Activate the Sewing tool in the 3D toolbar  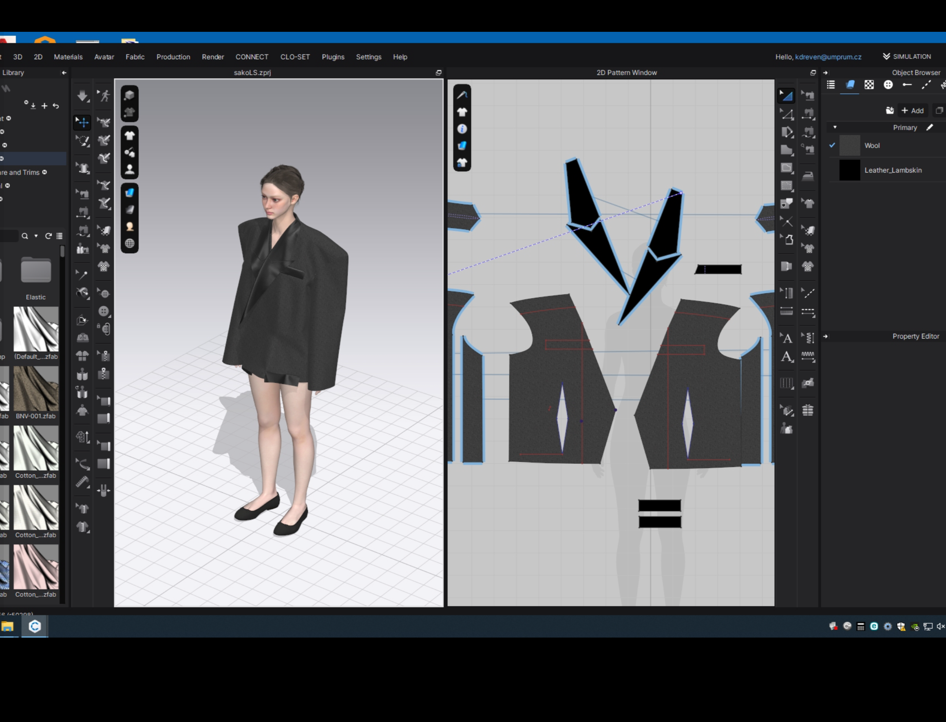click(x=82, y=193)
